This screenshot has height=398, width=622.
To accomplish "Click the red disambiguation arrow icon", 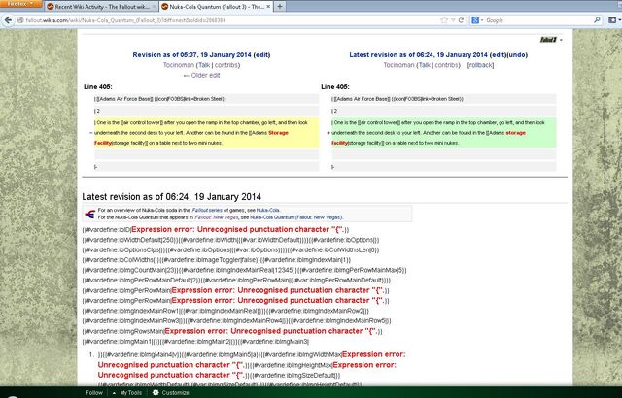I will click(89, 215).
